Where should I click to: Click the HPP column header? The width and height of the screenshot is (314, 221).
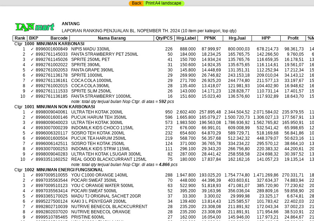click(266, 38)
